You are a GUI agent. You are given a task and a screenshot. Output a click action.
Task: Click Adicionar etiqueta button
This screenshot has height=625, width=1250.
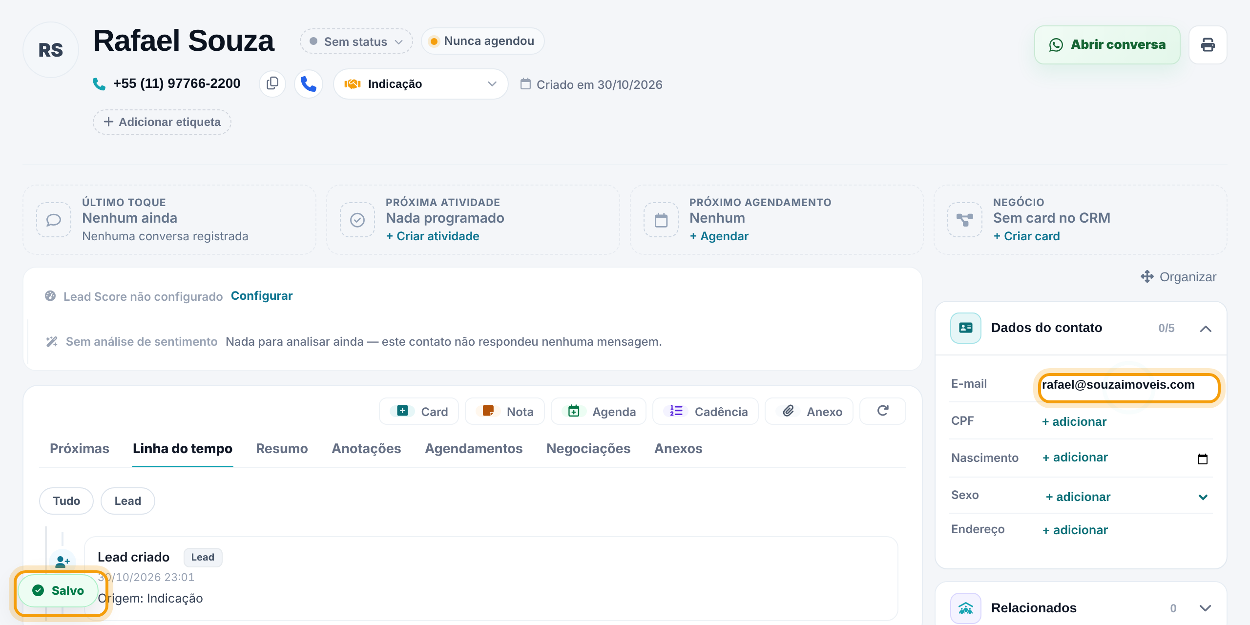click(162, 122)
